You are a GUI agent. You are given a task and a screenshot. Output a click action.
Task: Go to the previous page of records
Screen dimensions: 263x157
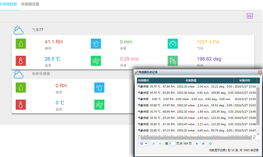[160, 143]
